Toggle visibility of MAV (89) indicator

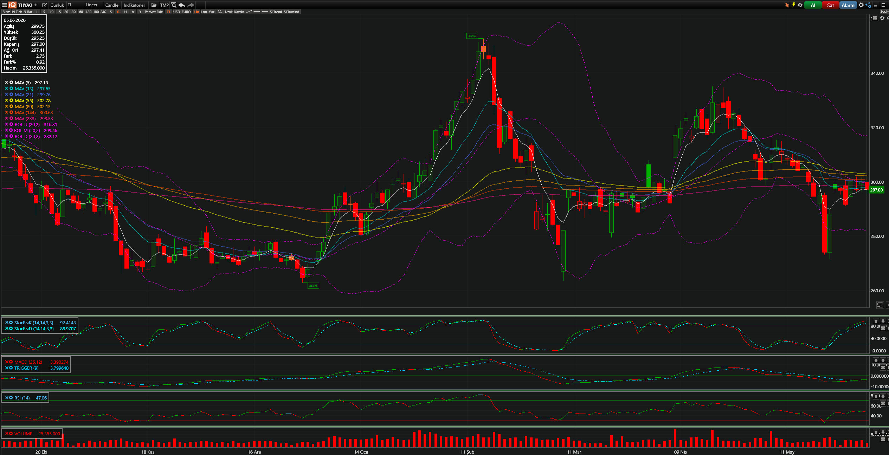click(x=11, y=106)
